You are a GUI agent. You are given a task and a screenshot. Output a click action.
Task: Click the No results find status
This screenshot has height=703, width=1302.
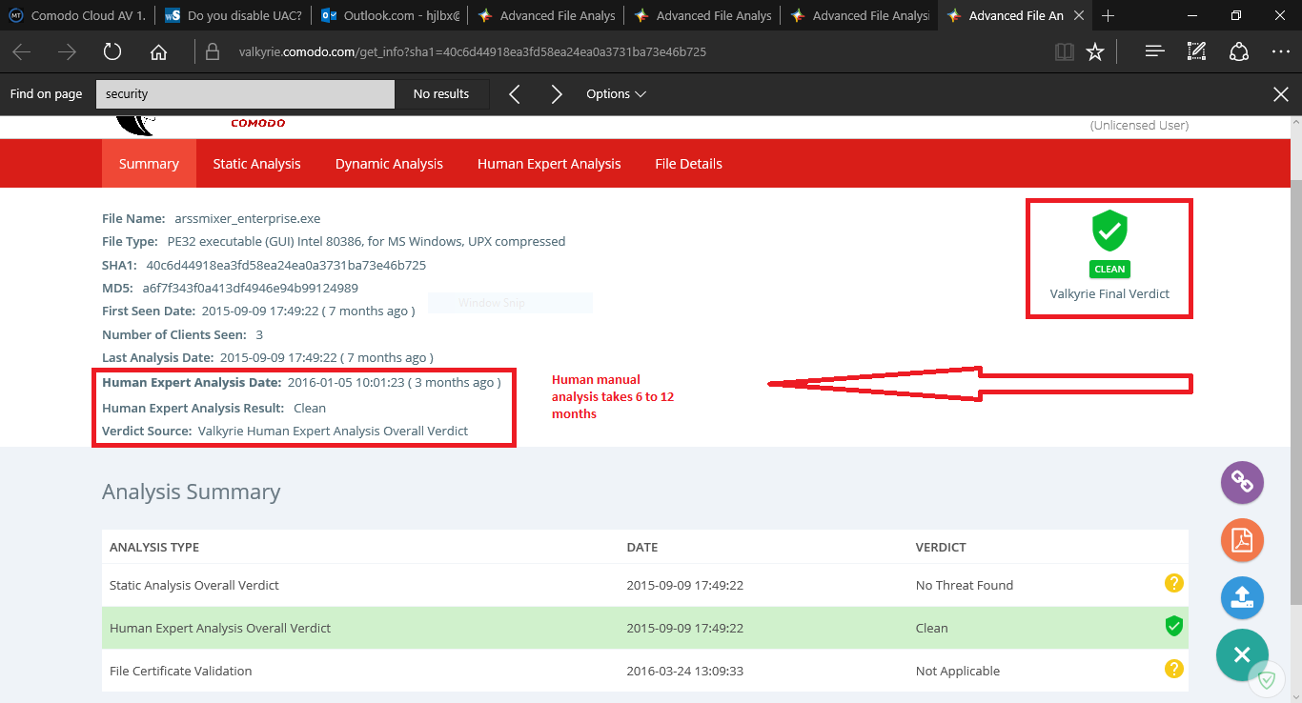click(x=441, y=94)
